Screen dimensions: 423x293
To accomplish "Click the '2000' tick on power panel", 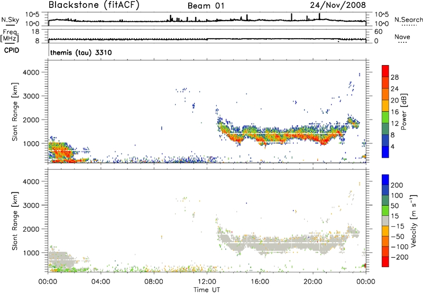I will [x=31, y=120].
